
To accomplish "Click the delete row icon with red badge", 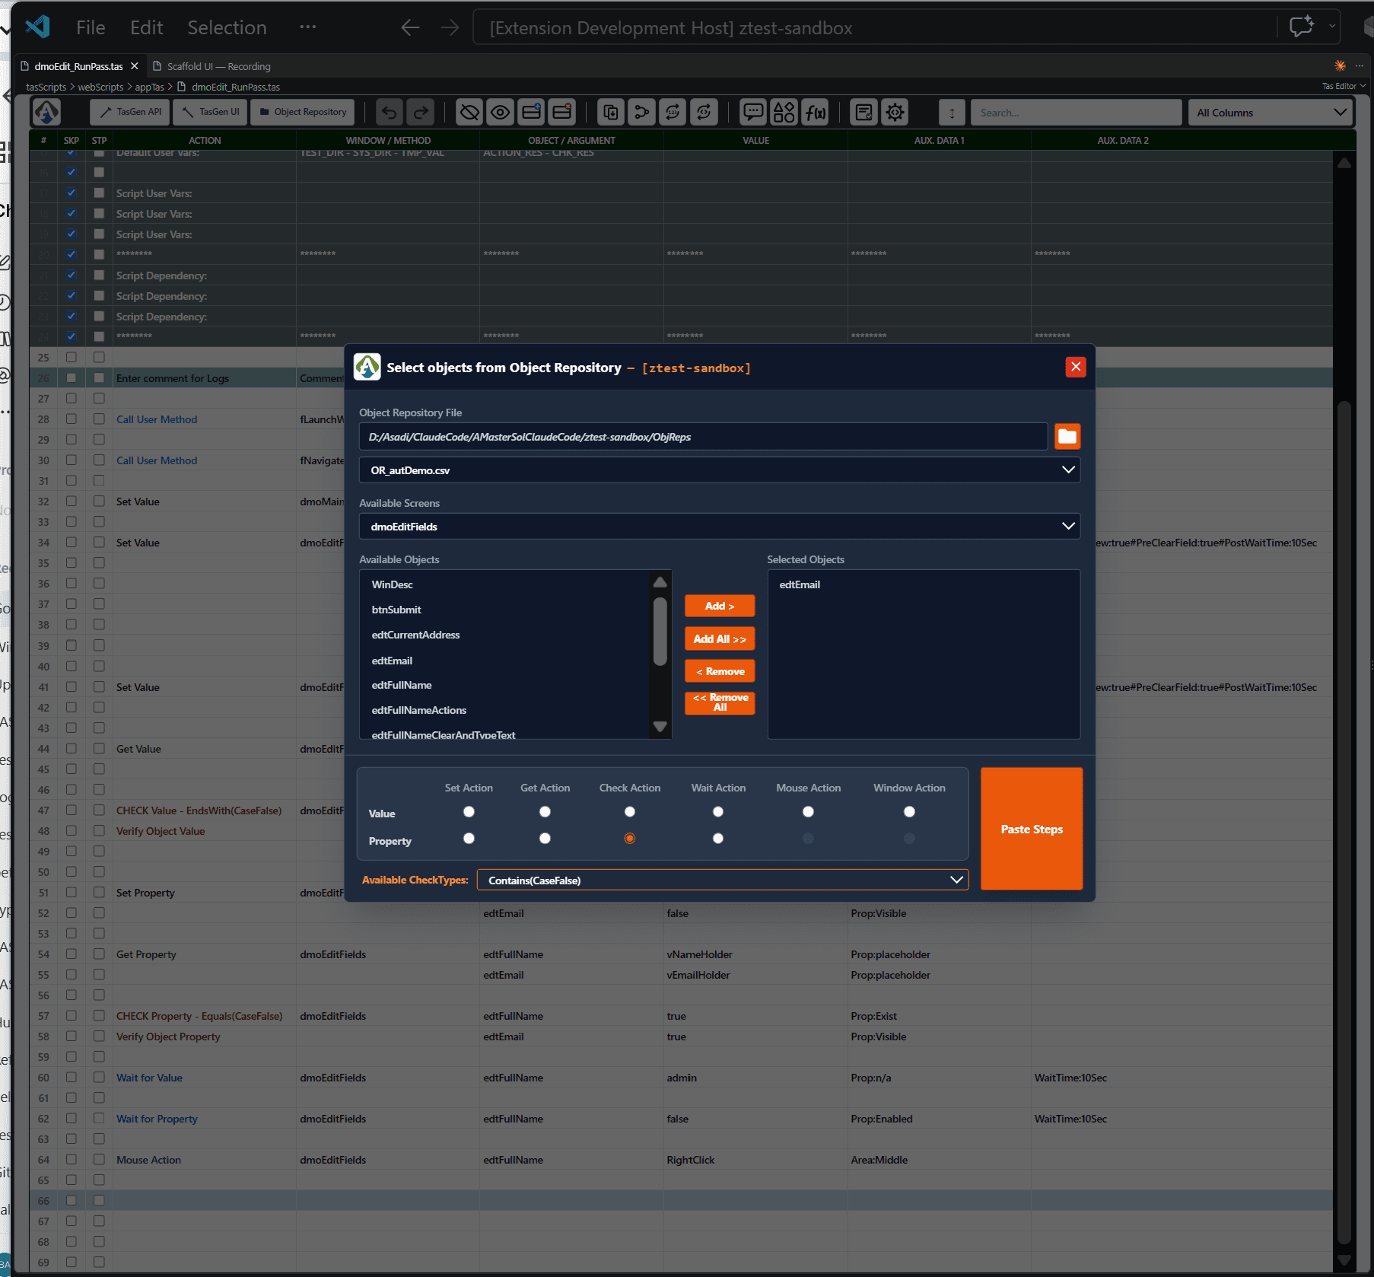I will [x=563, y=113].
